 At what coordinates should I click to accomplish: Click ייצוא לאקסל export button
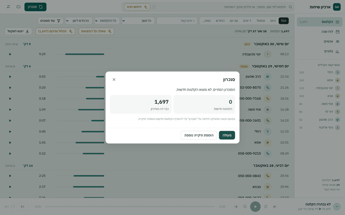click(x=18, y=31)
